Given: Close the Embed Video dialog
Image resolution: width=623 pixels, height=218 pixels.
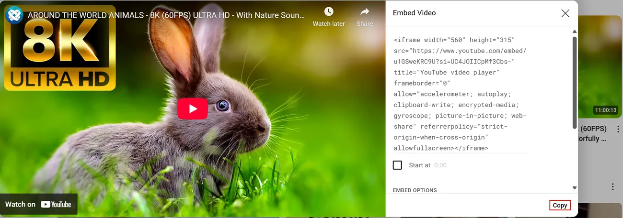Looking at the screenshot, I should pos(565,13).
